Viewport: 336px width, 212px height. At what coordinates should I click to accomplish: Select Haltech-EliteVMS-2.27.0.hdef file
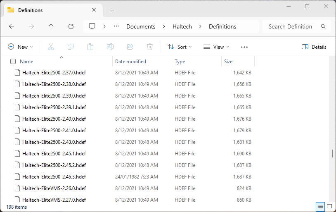(54, 200)
